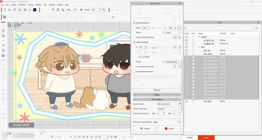262x140 pixels.
Task: Open the Rotate Tween dropdown set to Linear
Action: 173,33
